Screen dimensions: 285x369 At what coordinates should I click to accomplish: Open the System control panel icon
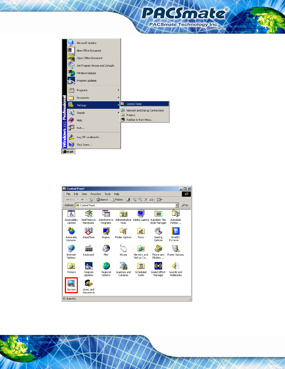pos(71,285)
